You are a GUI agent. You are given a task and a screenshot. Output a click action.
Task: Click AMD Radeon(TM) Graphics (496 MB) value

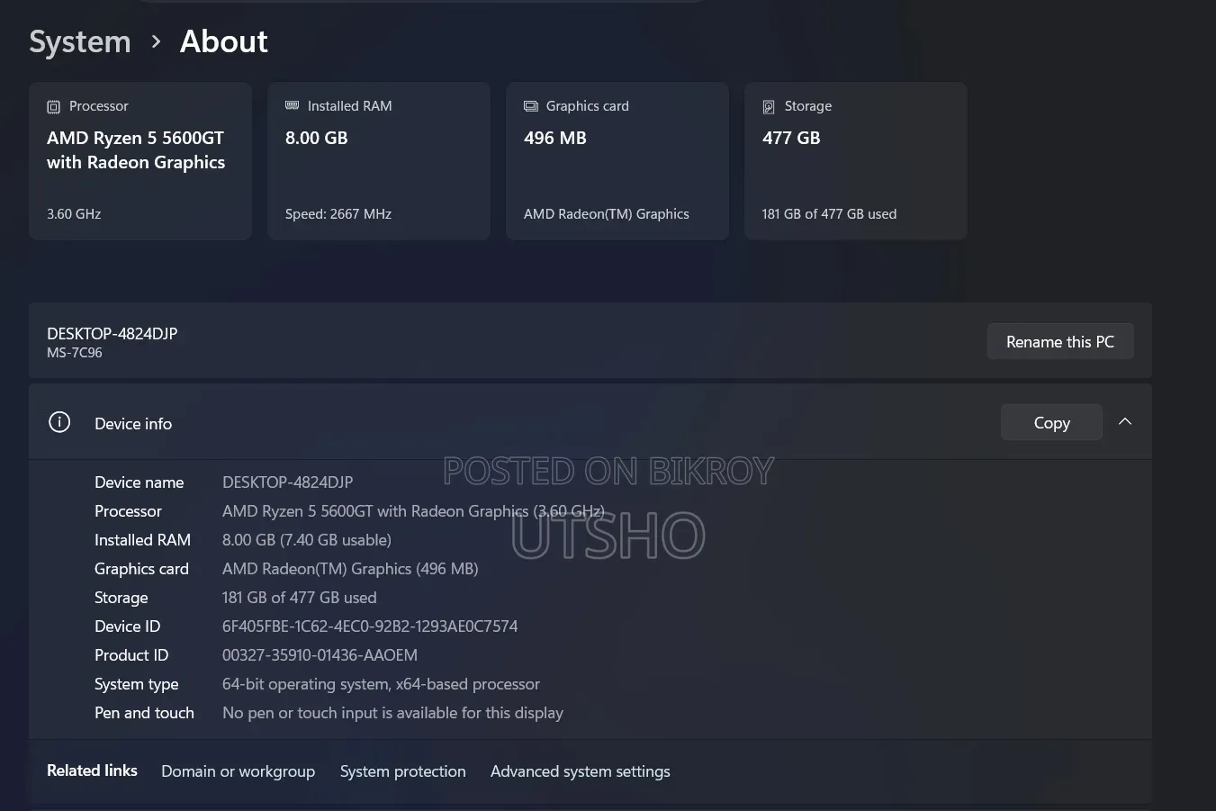click(350, 569)
